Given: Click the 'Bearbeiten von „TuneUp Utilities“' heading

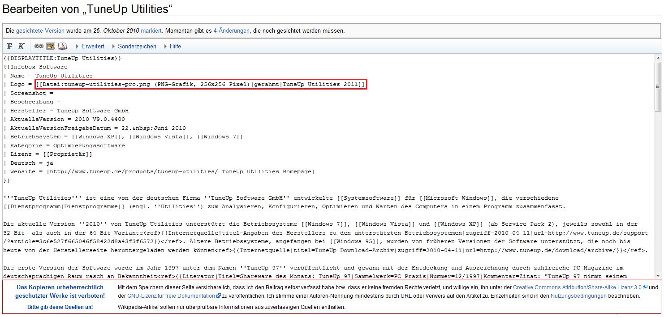Looking at the screenshot, I should (x=88, y=9).
